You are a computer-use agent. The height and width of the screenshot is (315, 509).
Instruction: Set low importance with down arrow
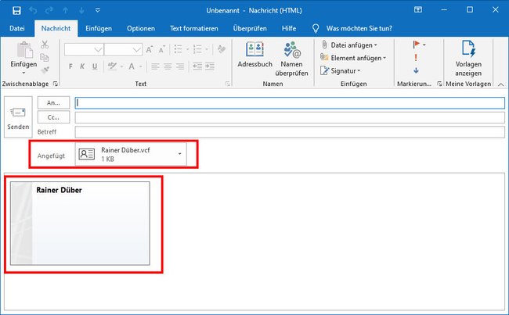[x=416, y=70]
